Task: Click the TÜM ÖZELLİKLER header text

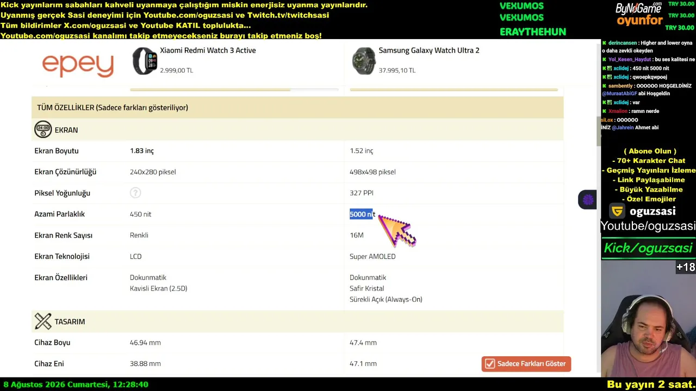Action: pyautogui.click(x=113, y=108)
